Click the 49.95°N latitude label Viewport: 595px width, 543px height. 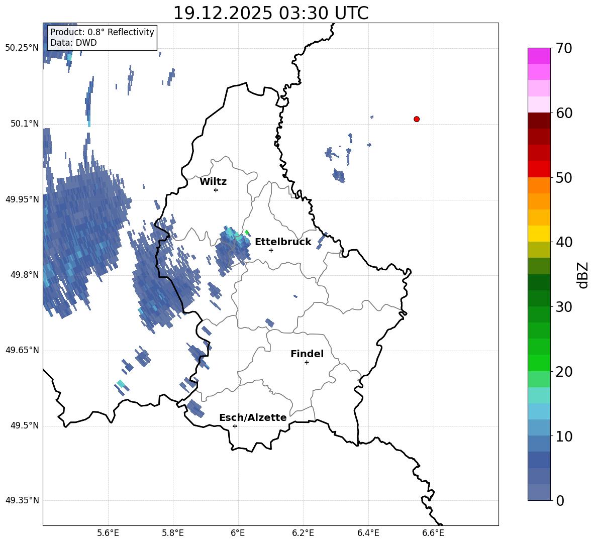[22, 199]
